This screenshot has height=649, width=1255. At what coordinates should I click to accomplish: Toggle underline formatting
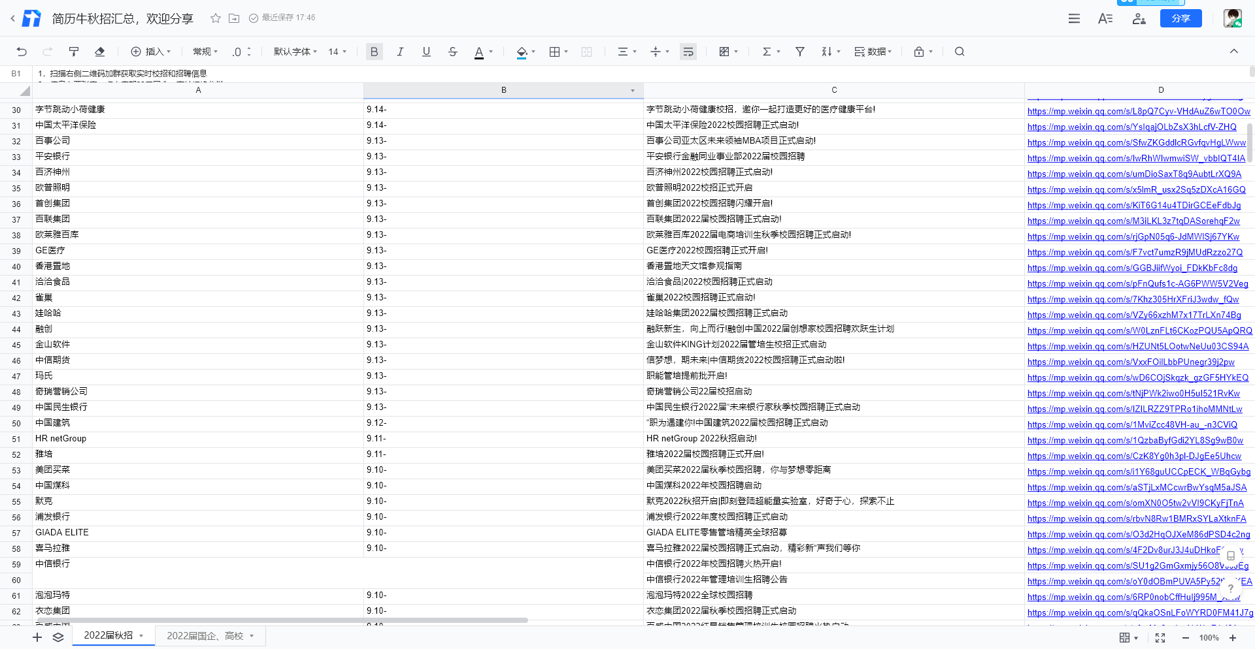tap(426, 52)
